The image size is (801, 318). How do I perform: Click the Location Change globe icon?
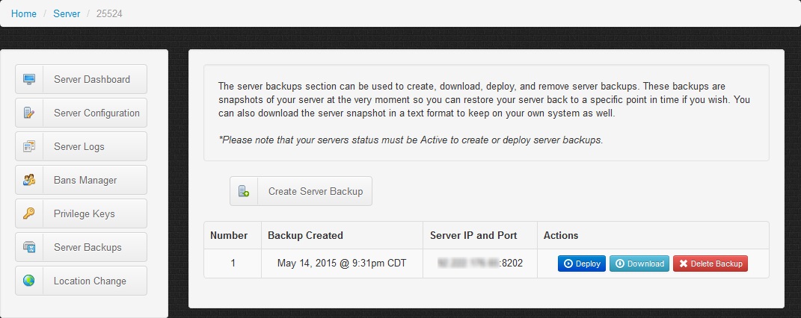coord(29,281)
